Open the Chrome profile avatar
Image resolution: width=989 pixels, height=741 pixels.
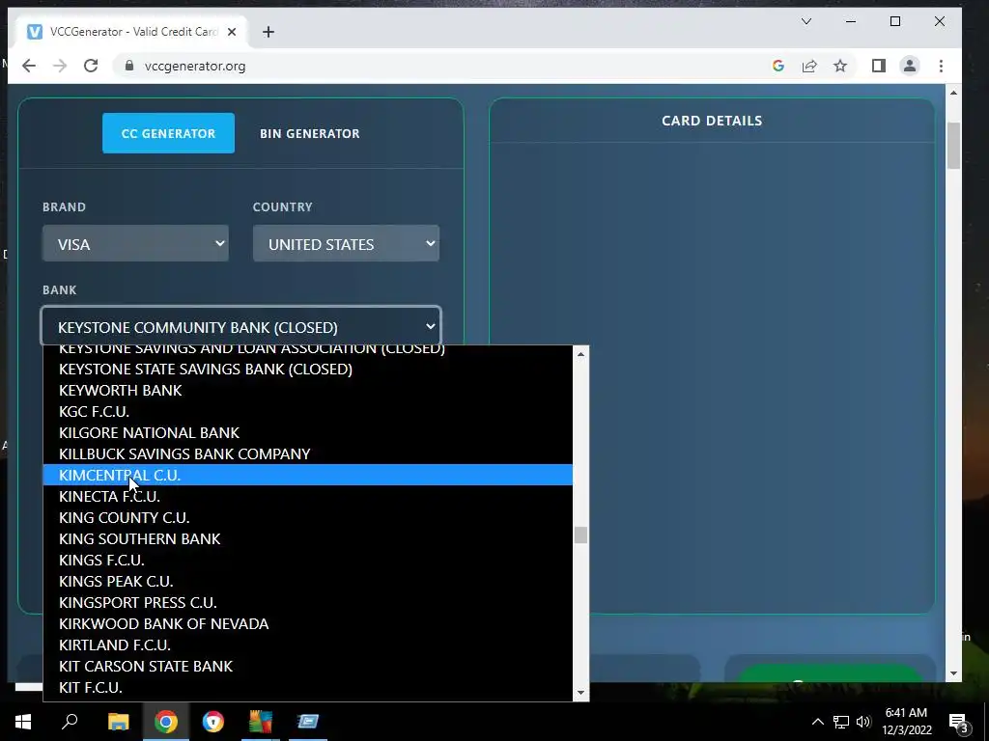[910, 66]
